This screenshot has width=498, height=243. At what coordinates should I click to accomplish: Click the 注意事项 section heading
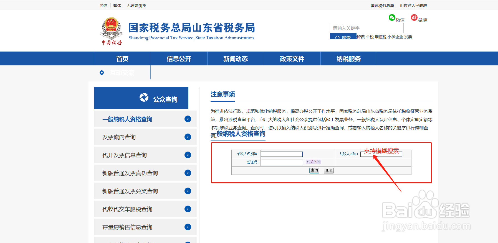click(x=223, y=94)
